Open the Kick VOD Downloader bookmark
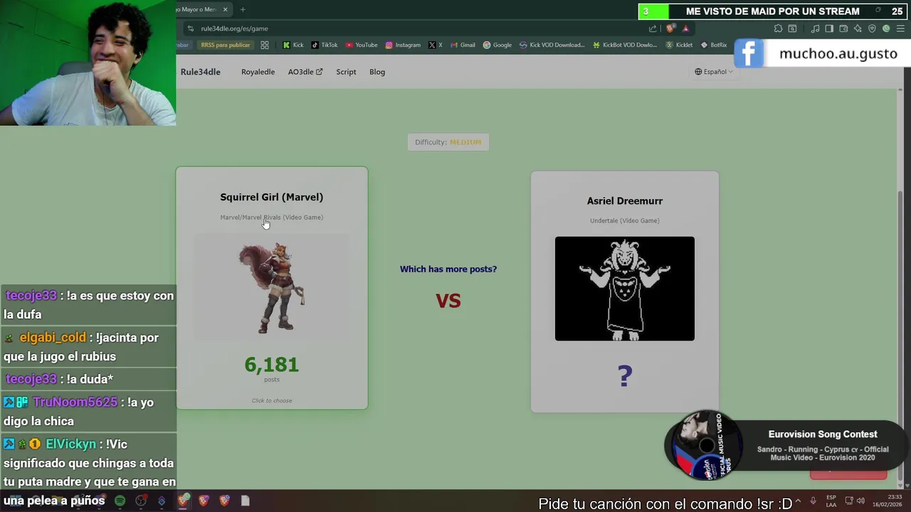 pyautogui.click(x=552, y=45)
